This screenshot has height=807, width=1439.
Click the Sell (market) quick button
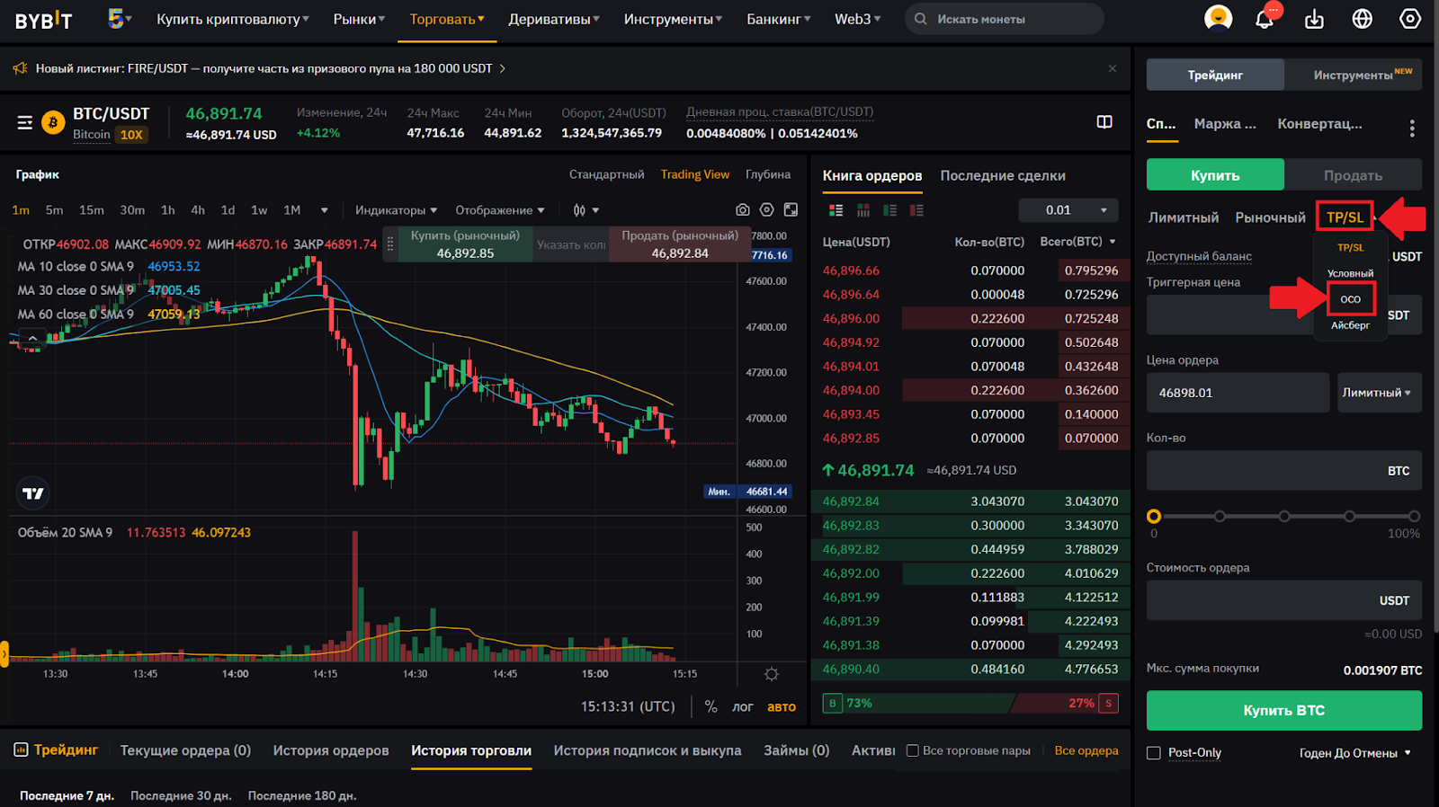(x=679, y=244)
